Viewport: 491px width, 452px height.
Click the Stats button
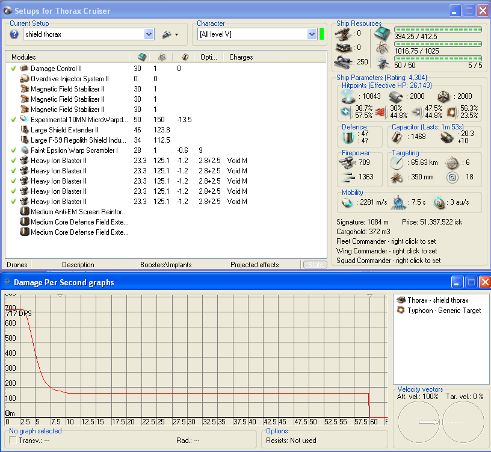[x=315, y=265]
